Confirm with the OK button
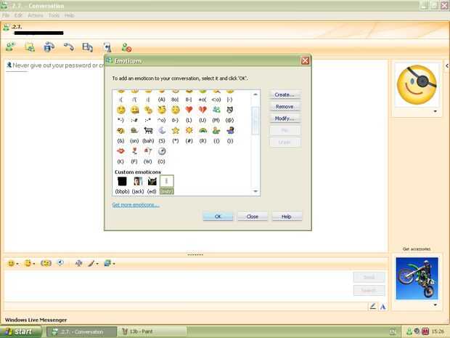The height and width of the screenshot is (338, 450). 218,217
